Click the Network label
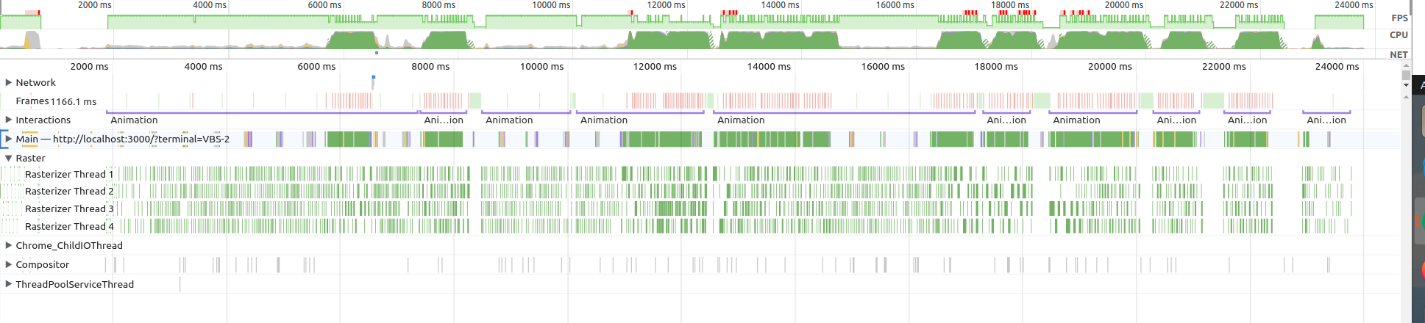Viewport: 1425px width, 323px height. point(36,82)
